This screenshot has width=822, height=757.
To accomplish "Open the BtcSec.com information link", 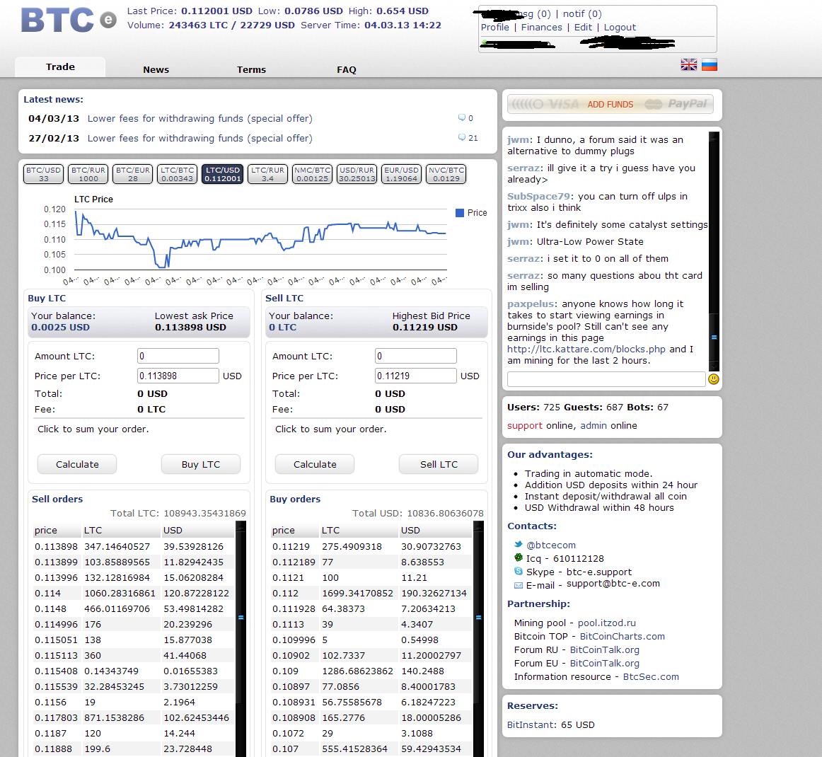I will pyautogui.click(x=651, y=677).
